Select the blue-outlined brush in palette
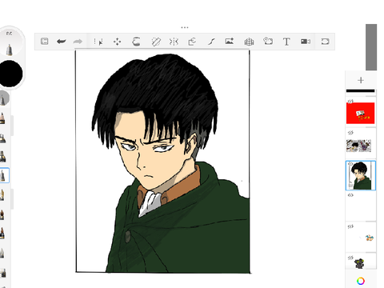 [x=3, y=175]
